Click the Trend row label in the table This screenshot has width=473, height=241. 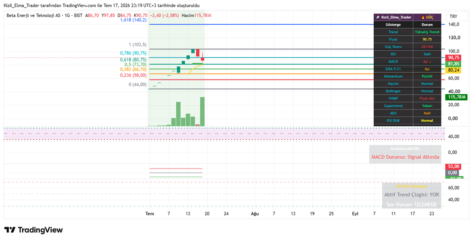[x=393, y=32]
